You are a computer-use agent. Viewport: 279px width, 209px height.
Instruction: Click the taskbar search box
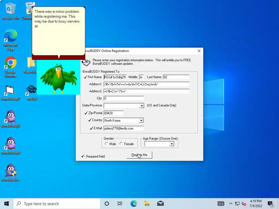pyautogui.click(x=57, y=204)
